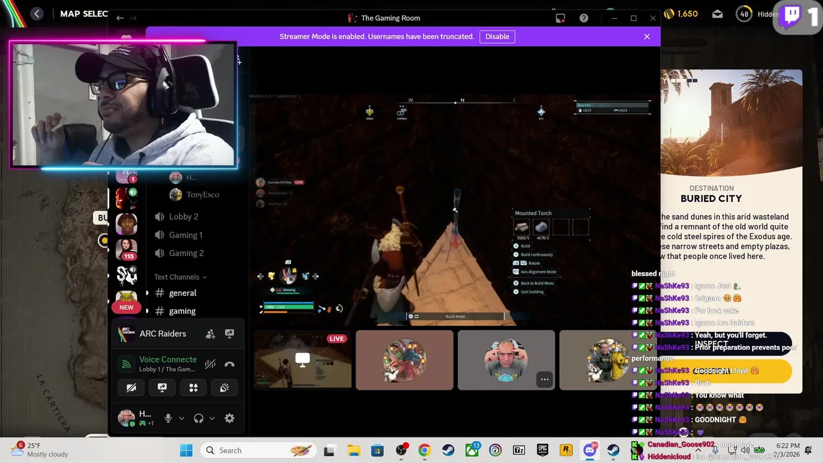Image resolution: width=823 pixels, height=463 pixels.
Task: Open File Explorer from taskbar
Action: pos(353,450)
